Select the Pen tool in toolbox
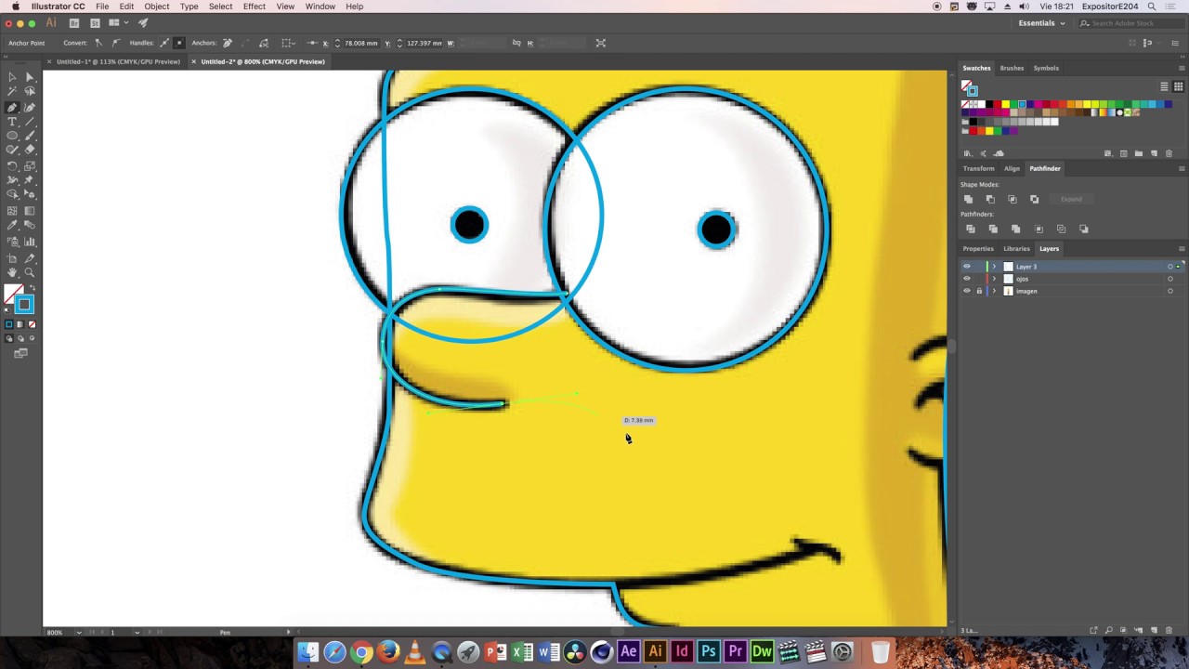1189x669 pixels. (x=12, y=107)
